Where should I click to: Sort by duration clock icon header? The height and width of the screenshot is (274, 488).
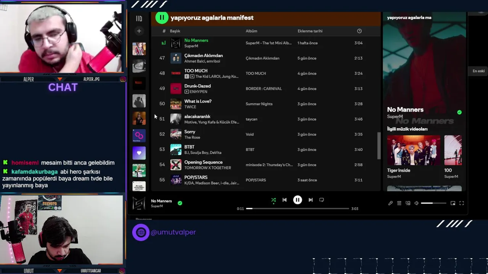coord(359,31)
